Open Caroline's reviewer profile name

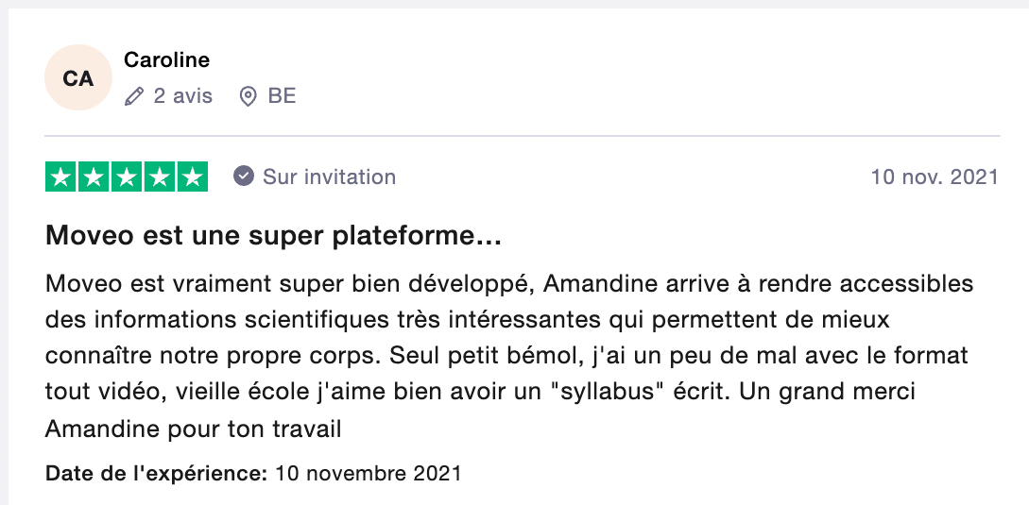click(x=166, y=60)
